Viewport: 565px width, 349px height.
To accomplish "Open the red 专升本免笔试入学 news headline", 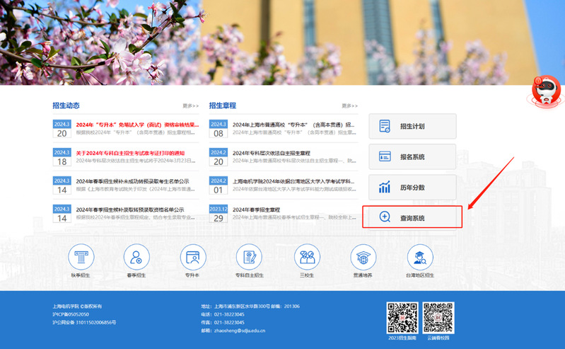I will [137, 124].
